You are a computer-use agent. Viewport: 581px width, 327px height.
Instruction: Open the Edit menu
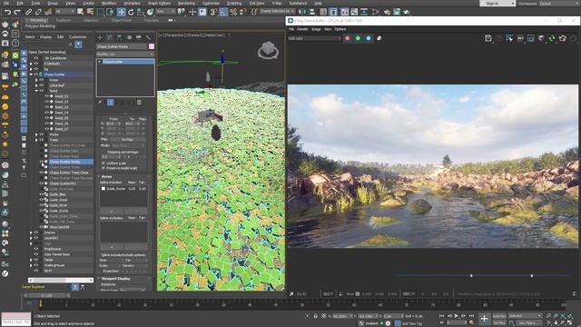(20, 3)
